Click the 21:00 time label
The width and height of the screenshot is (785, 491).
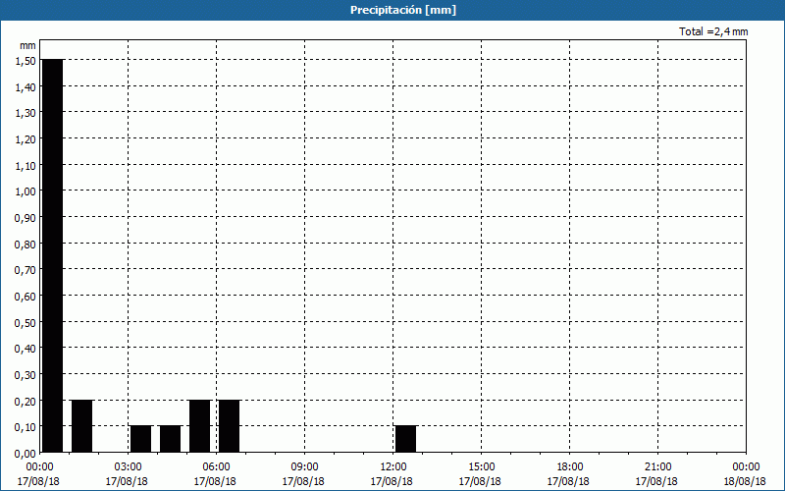click(657, 467)
